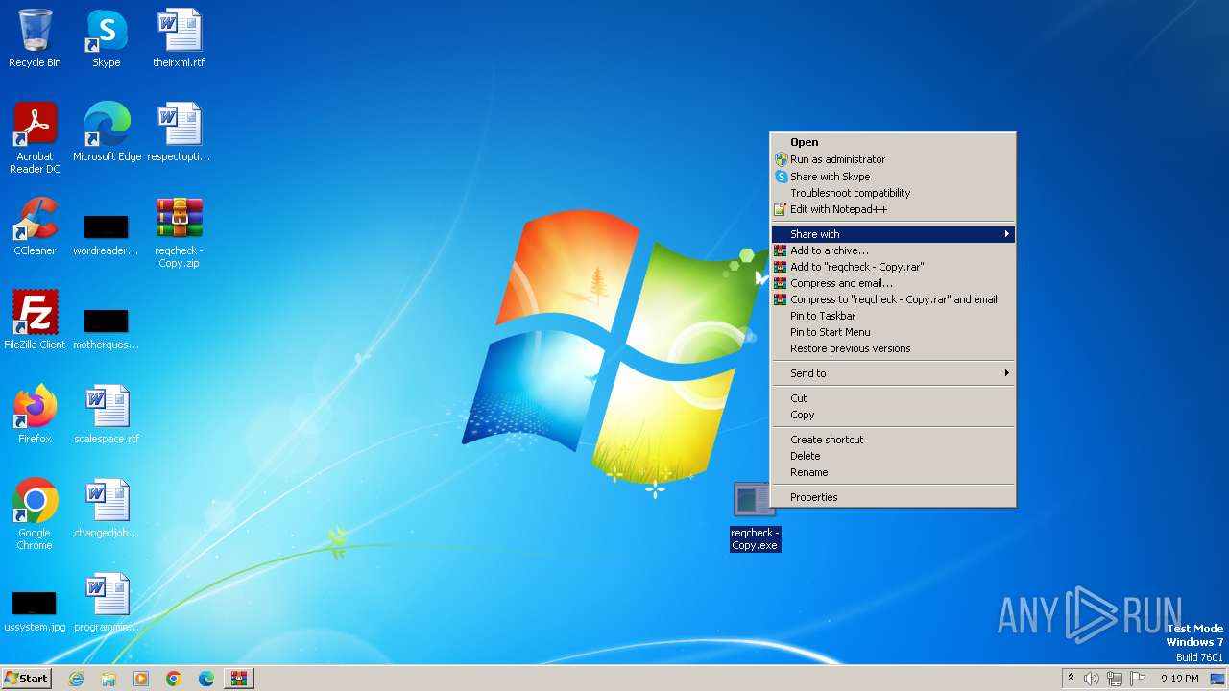
Task: Click the Action Center flag icon
Action: tap(1138, 679)
